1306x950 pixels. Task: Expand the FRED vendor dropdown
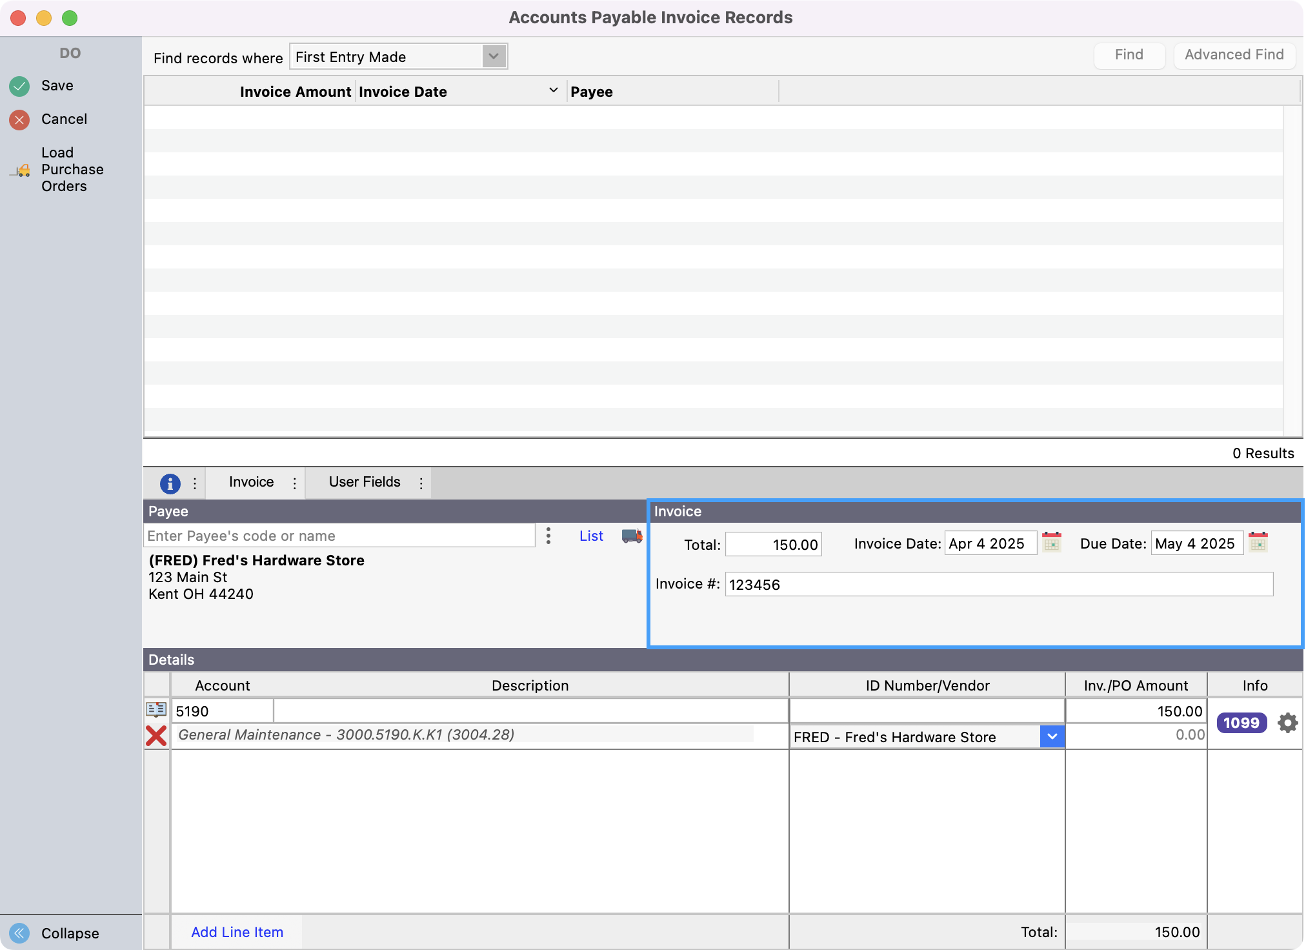[x=1052, y=736]
